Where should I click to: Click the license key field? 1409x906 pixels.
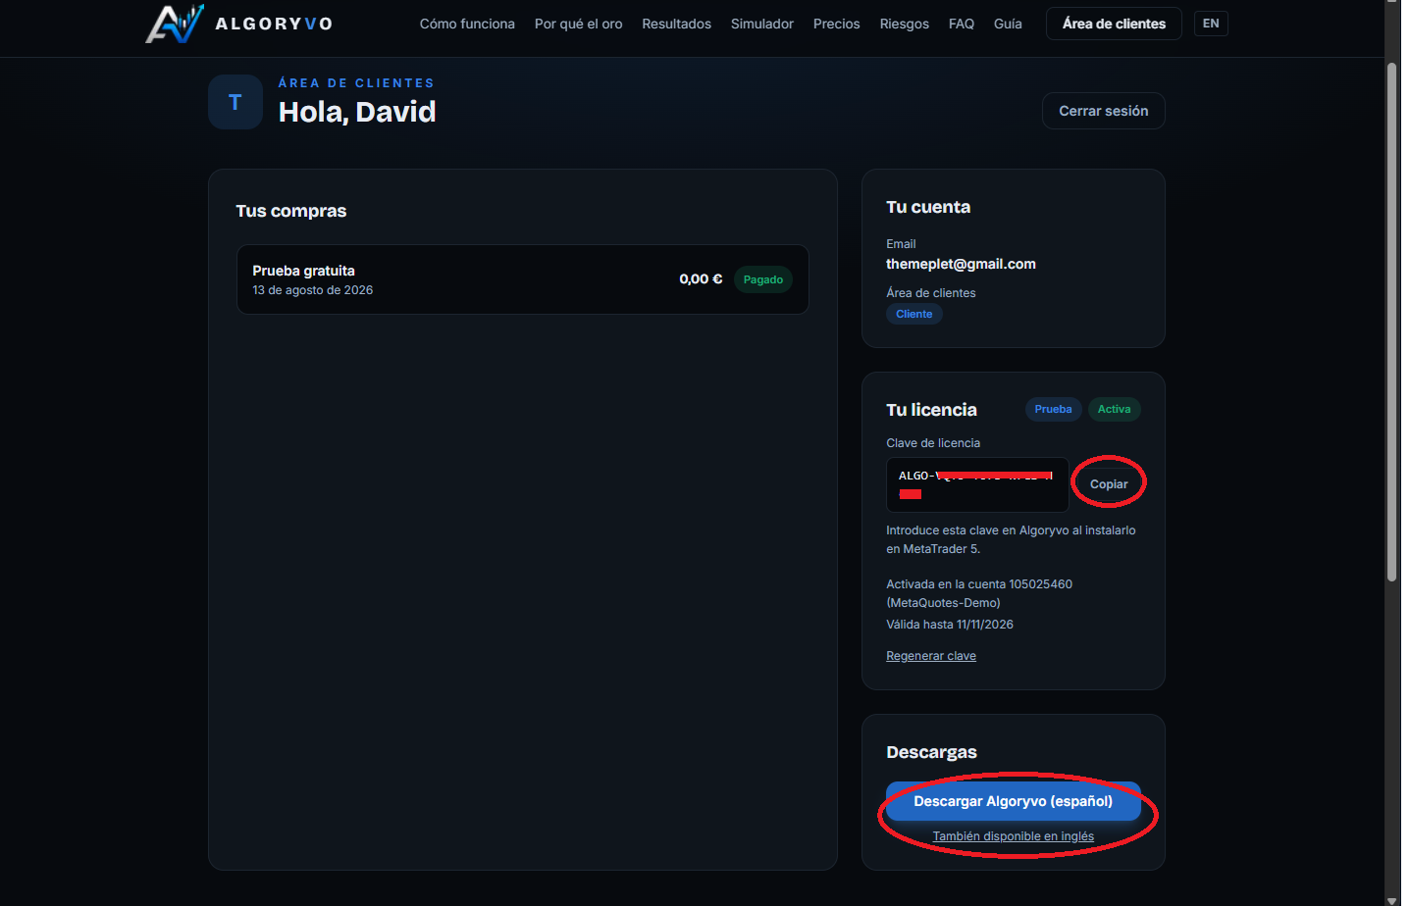click(x=977, y=484)
